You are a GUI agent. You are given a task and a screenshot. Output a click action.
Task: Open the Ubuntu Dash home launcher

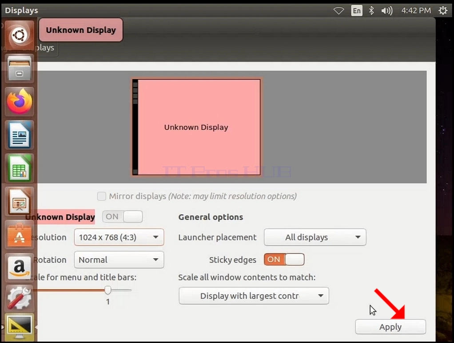point(20,36)
